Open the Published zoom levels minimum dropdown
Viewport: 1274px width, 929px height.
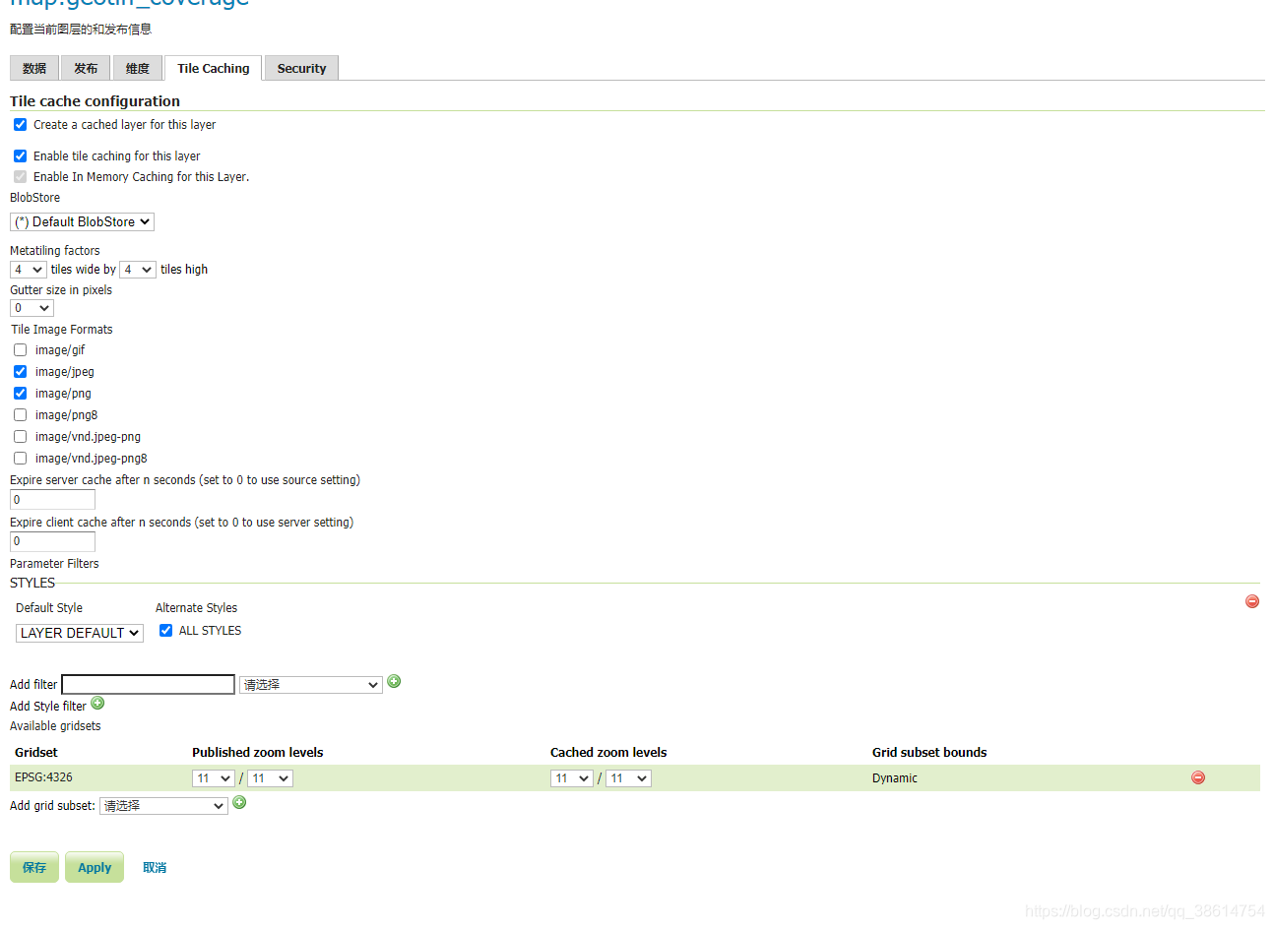[x=214, y=778]
